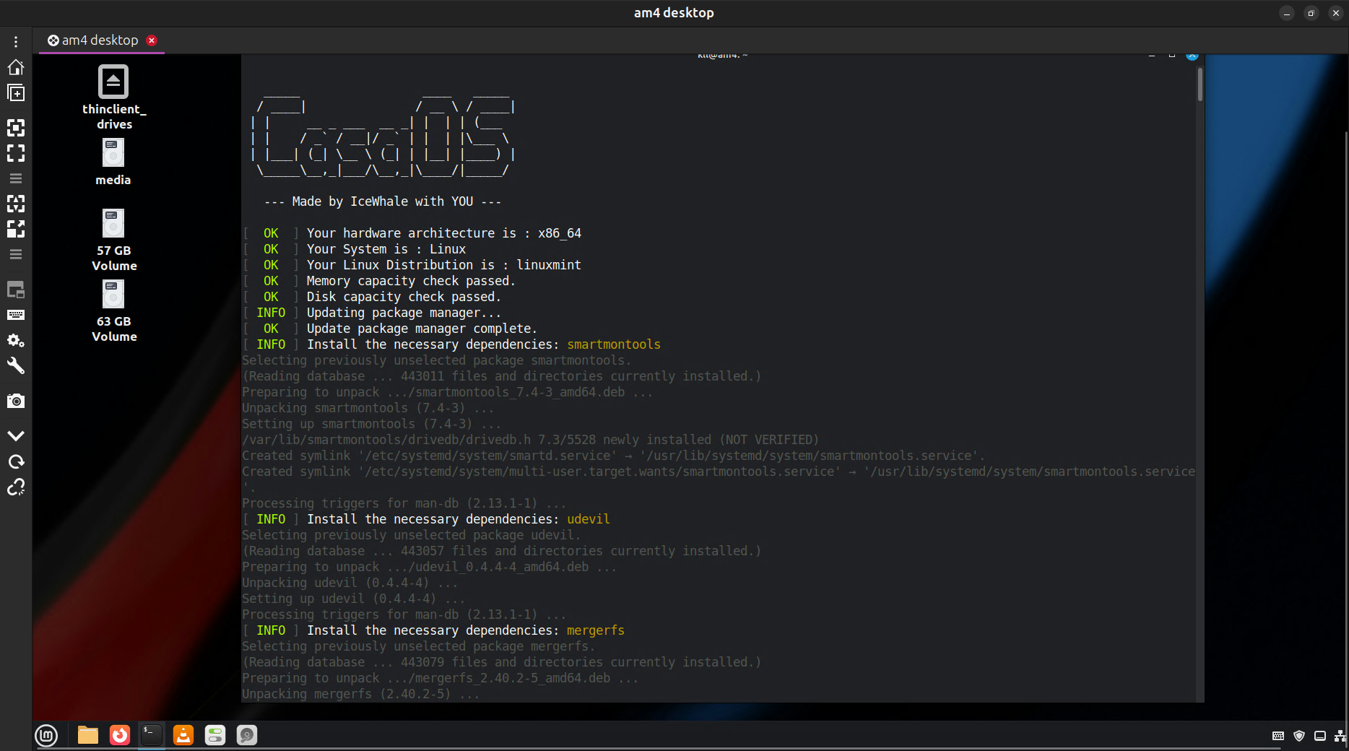Open the wrench Tools icon
This screenshot has width=1349, height=751.
coord(16,366)
